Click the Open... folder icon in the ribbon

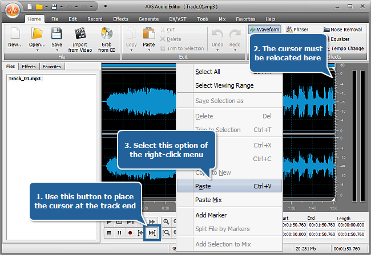37,34
